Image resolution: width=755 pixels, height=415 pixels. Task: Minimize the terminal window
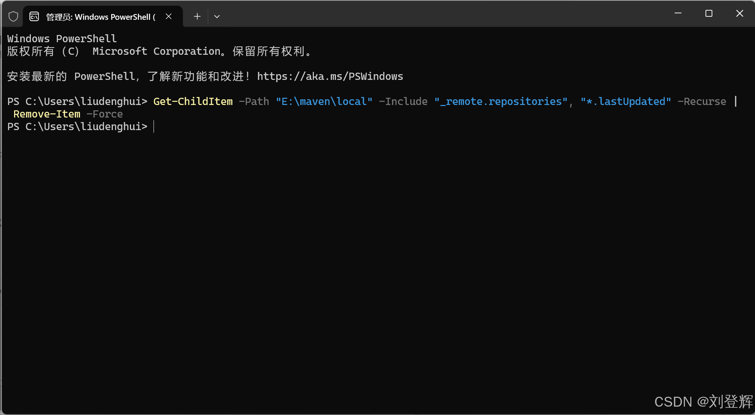click(x=678, y=14)
